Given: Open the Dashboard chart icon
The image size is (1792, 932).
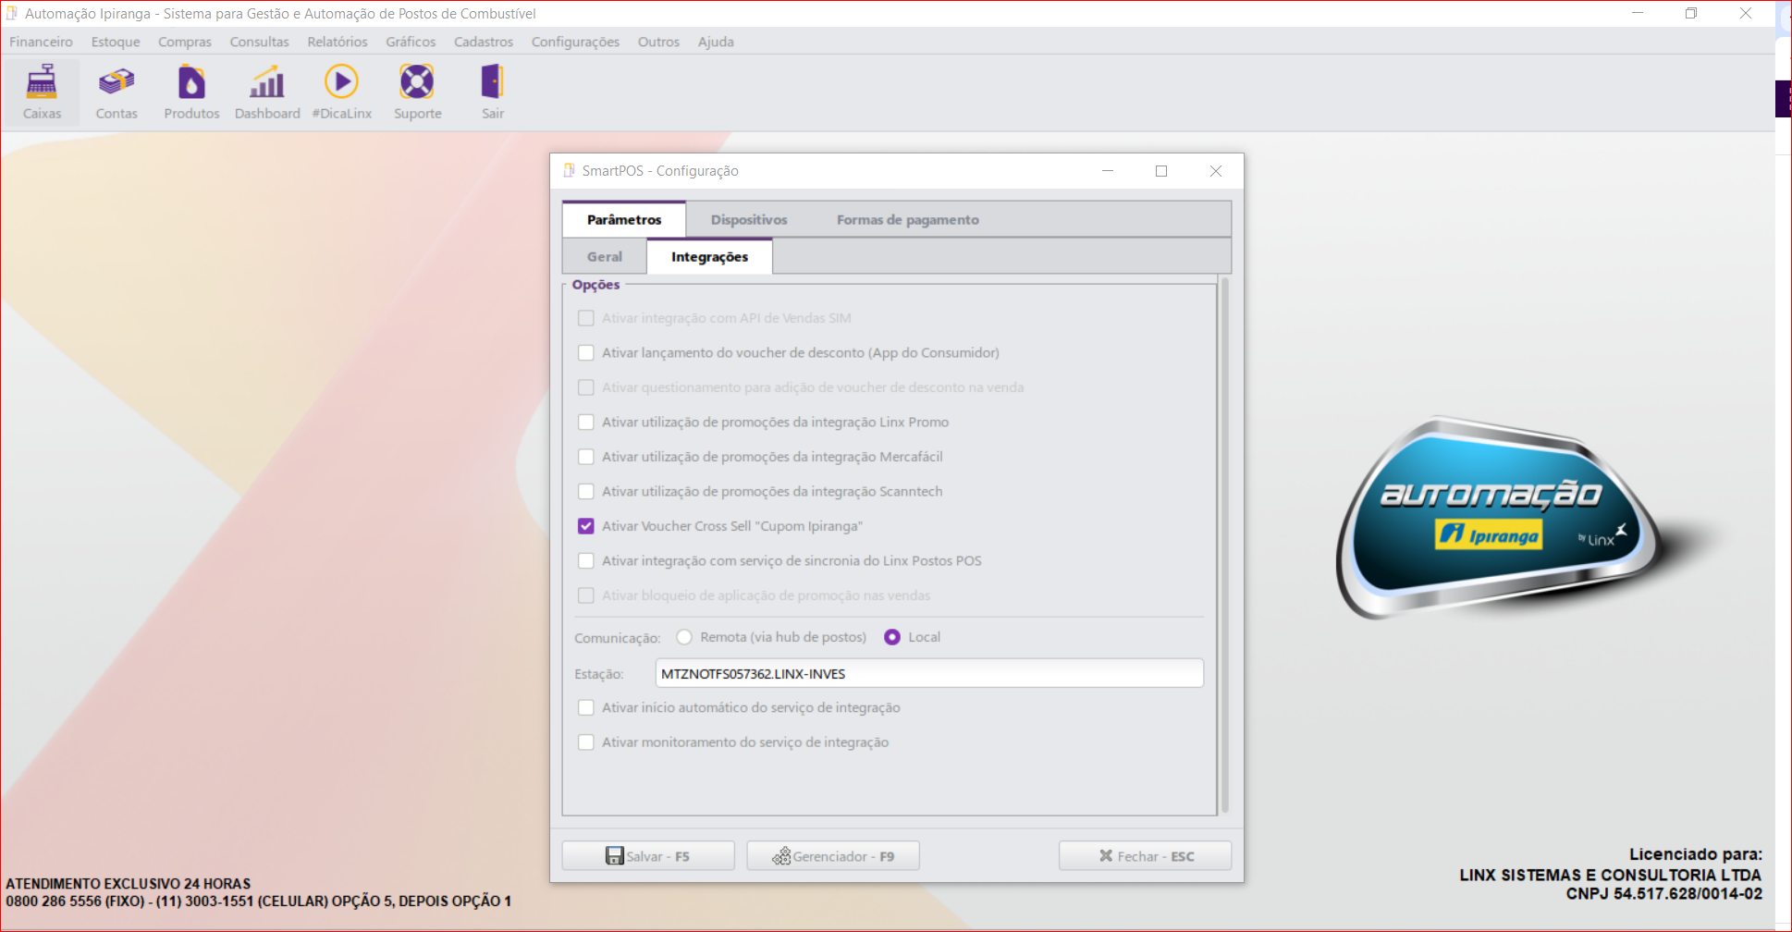Looking at the screenshot, I should [267, 92].
